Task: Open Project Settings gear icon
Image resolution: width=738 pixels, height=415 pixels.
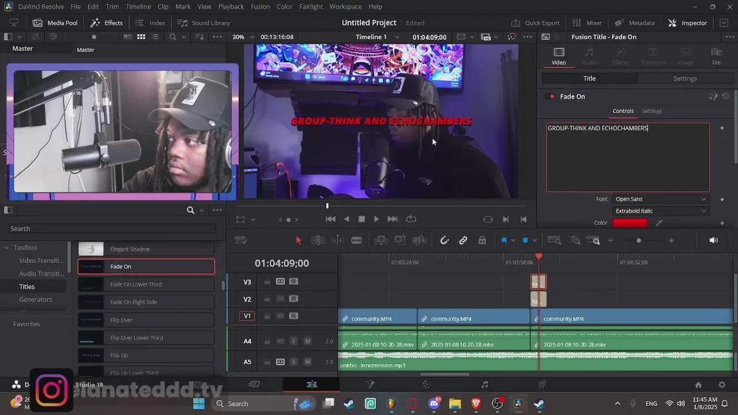Action: pyautogui.click(x=722, y=384)
